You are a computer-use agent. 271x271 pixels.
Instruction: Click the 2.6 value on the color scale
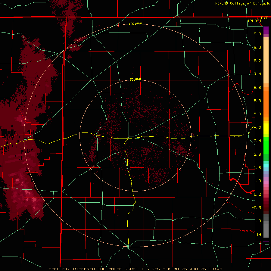(257, 154)
